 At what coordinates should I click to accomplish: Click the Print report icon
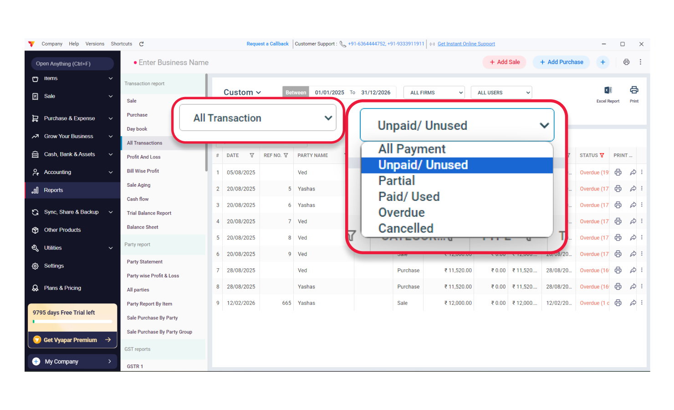[634, 90]
